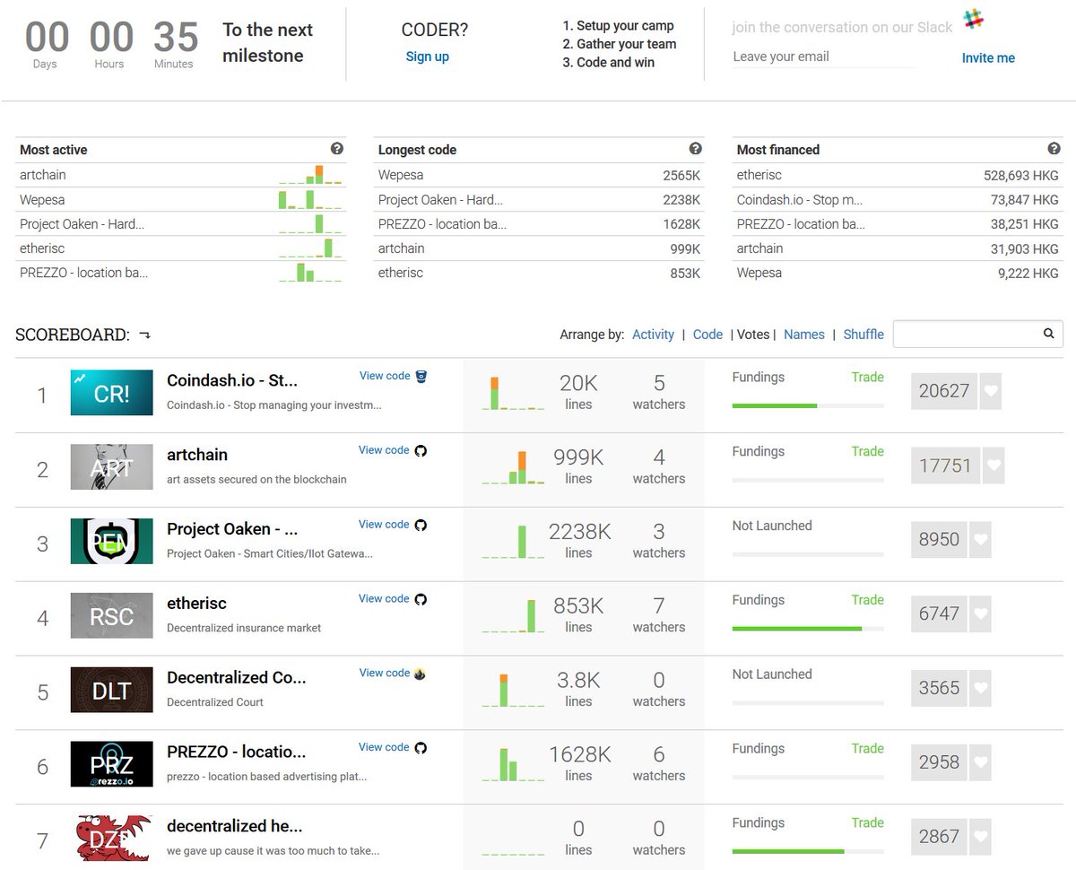Open Wepesa in Longest code list
1076x870 pixels.
(x=401, y=175)
